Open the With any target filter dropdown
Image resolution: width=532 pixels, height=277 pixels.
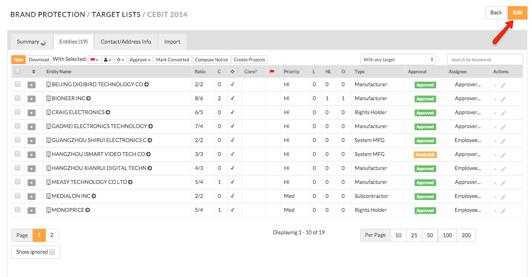click(398, 59)
